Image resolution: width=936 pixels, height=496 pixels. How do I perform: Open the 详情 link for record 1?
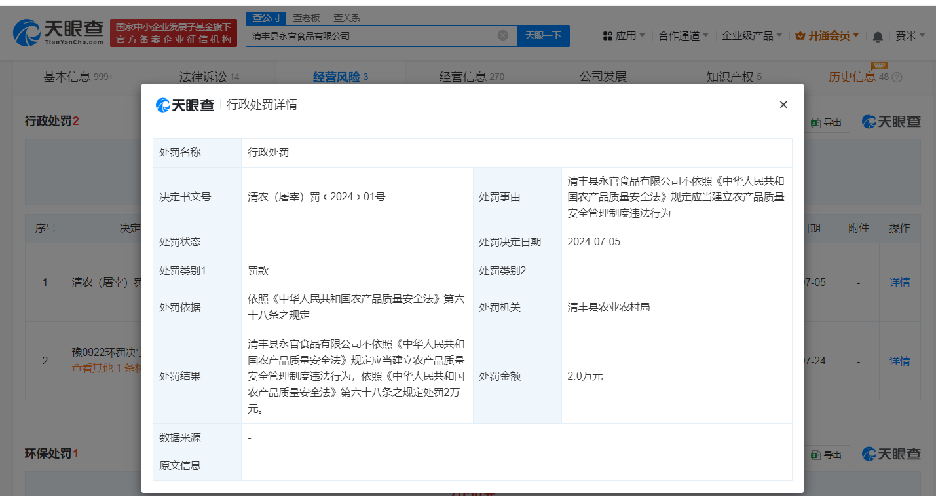tap(899, 282)
